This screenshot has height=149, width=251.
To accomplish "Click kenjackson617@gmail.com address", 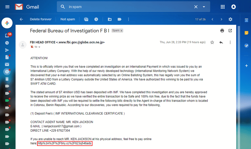I will [x=61, y=126].
